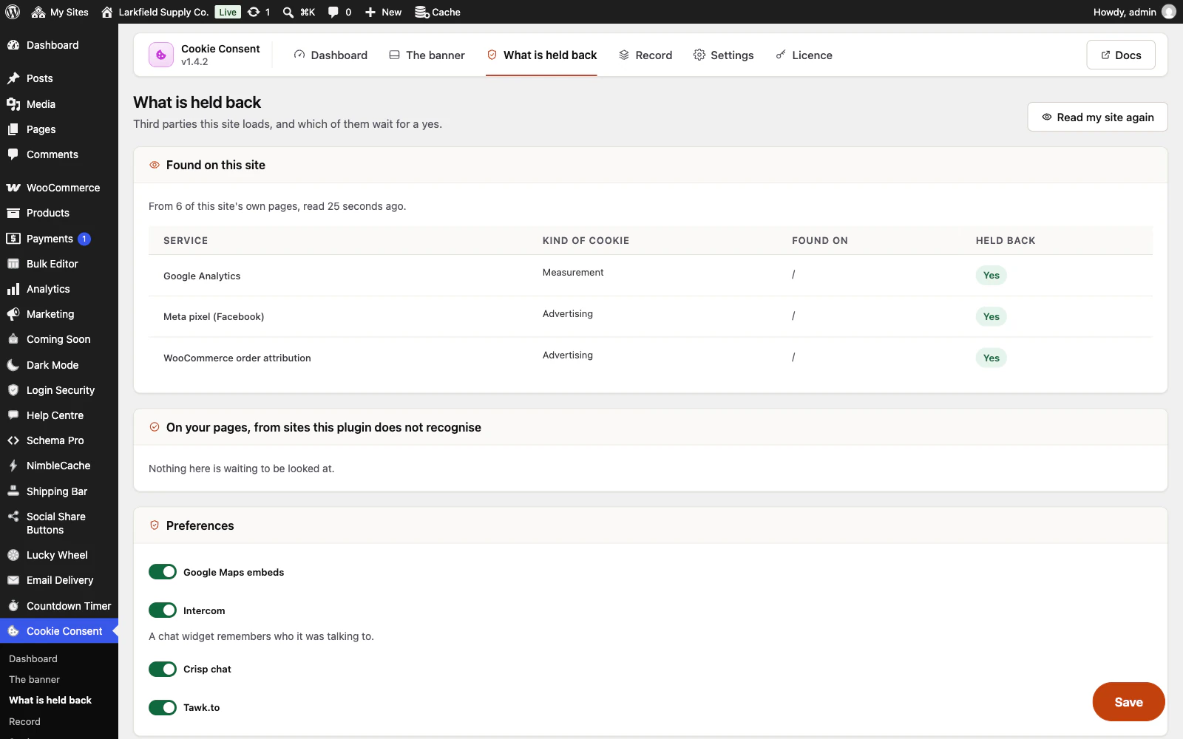Screen dimensions: 1183x739
Task: Open the Record tab
Action: 645,55
